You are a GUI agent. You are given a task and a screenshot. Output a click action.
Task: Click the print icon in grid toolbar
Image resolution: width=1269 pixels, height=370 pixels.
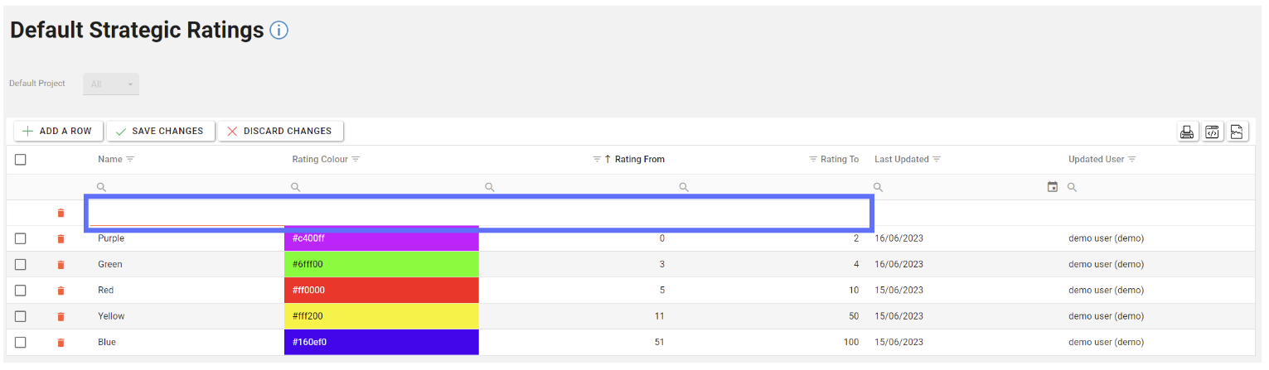pos(1187,132)
